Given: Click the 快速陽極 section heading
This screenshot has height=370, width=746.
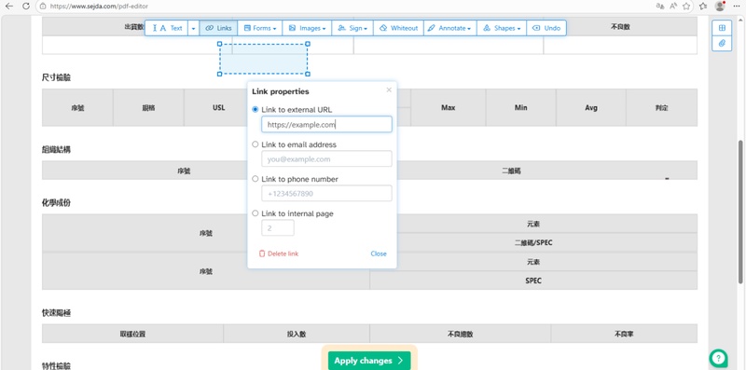Looking at the screenshot, I should pos(57,313).
